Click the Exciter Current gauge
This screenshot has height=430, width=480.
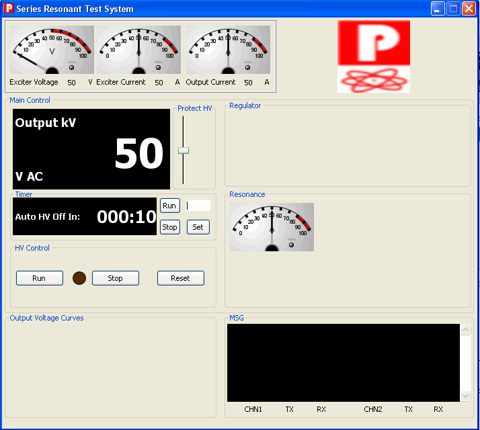tap(138, 50)
